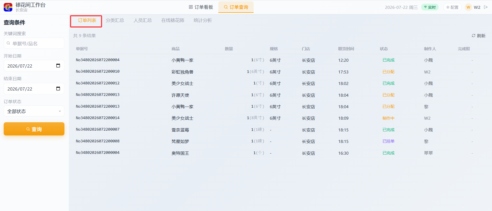492x211 pixels.
Task: Expand the 订单状态 全部状态 dropdown
Action: click(x=34, y=111)
